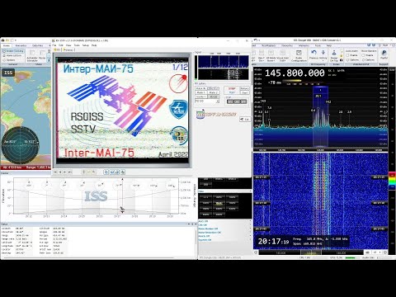Go to Previous frequency in SDR Console
The image size is (396, 297).
coord(313,55)
